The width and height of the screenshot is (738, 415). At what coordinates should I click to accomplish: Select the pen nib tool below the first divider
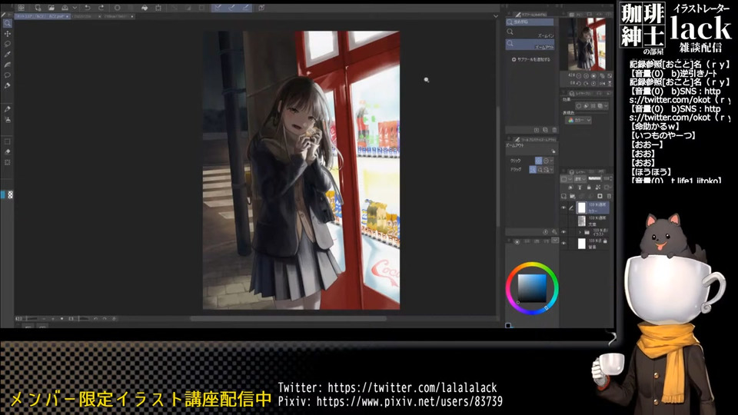(8, 109)
